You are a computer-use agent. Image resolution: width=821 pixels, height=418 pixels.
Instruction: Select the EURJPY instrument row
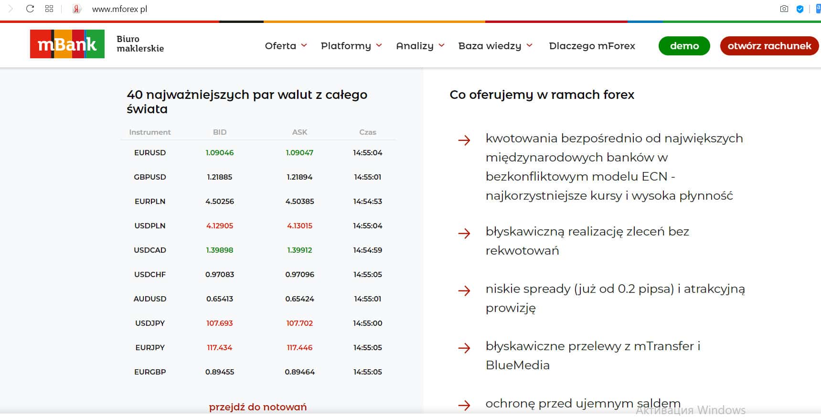(x=258, y=348)
